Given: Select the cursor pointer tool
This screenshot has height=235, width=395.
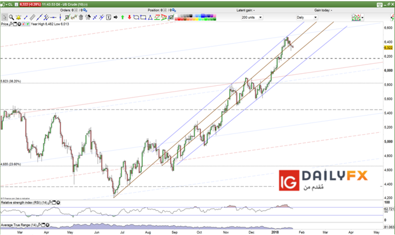Looking at the screenshot, I should [x=4, y=17].
